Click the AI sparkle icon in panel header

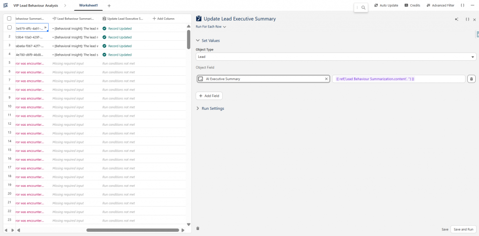tap(457, 19)
